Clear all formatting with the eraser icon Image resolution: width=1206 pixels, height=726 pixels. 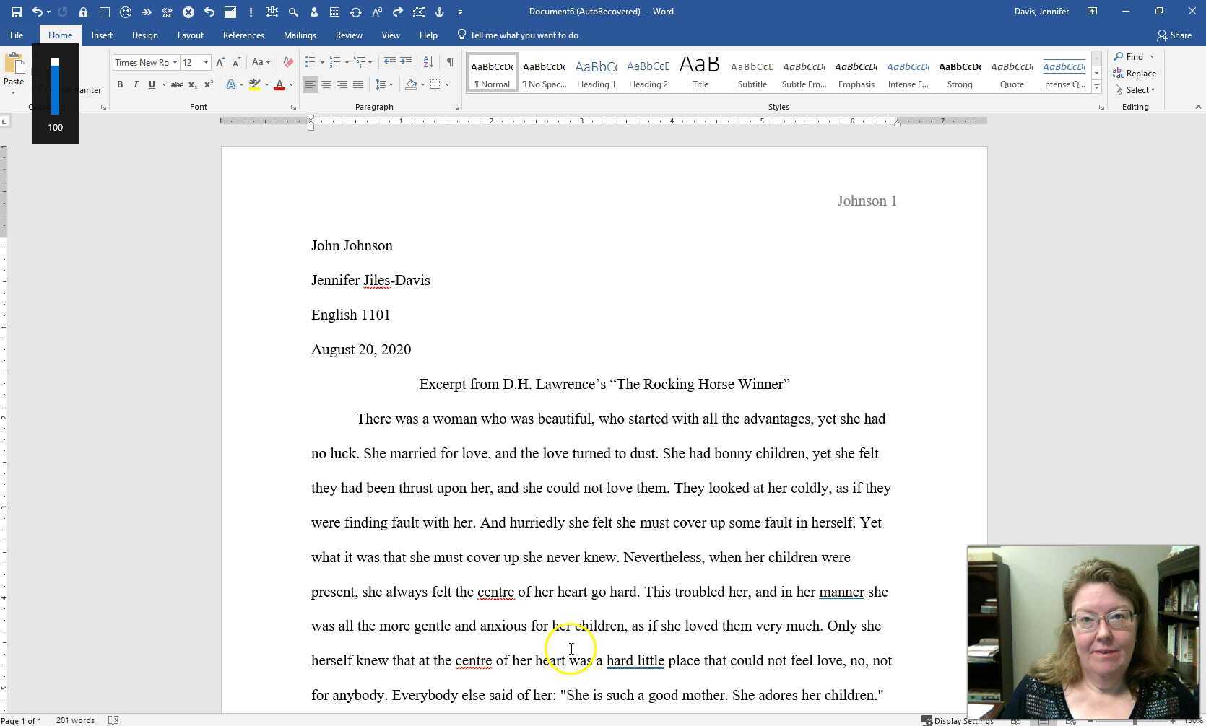click(x=287, y=62)
